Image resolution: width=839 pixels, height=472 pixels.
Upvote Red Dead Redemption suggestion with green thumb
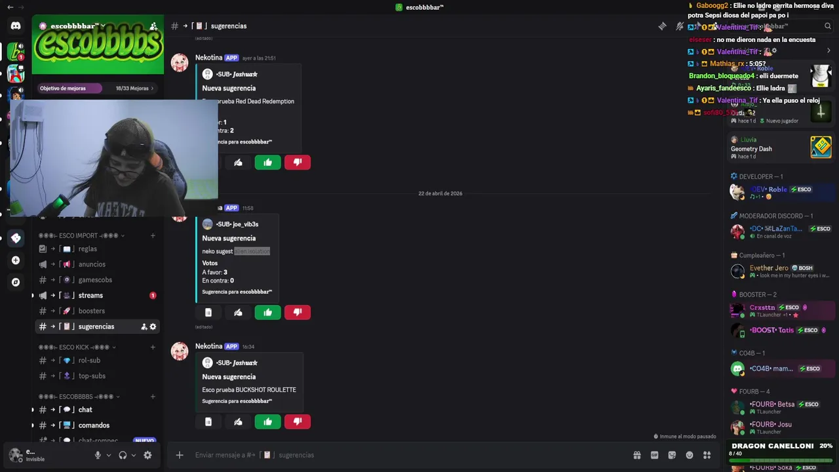(x=267, y=163)
